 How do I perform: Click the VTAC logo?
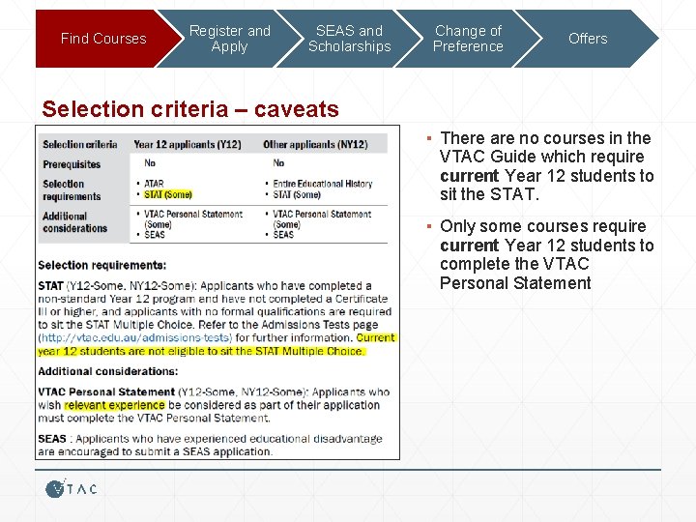[x=71, y=489]
